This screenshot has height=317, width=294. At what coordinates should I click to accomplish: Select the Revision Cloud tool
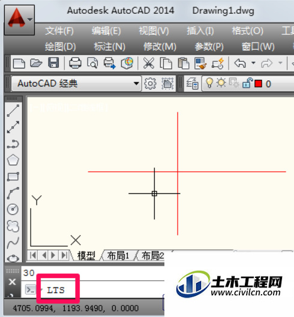13,226
